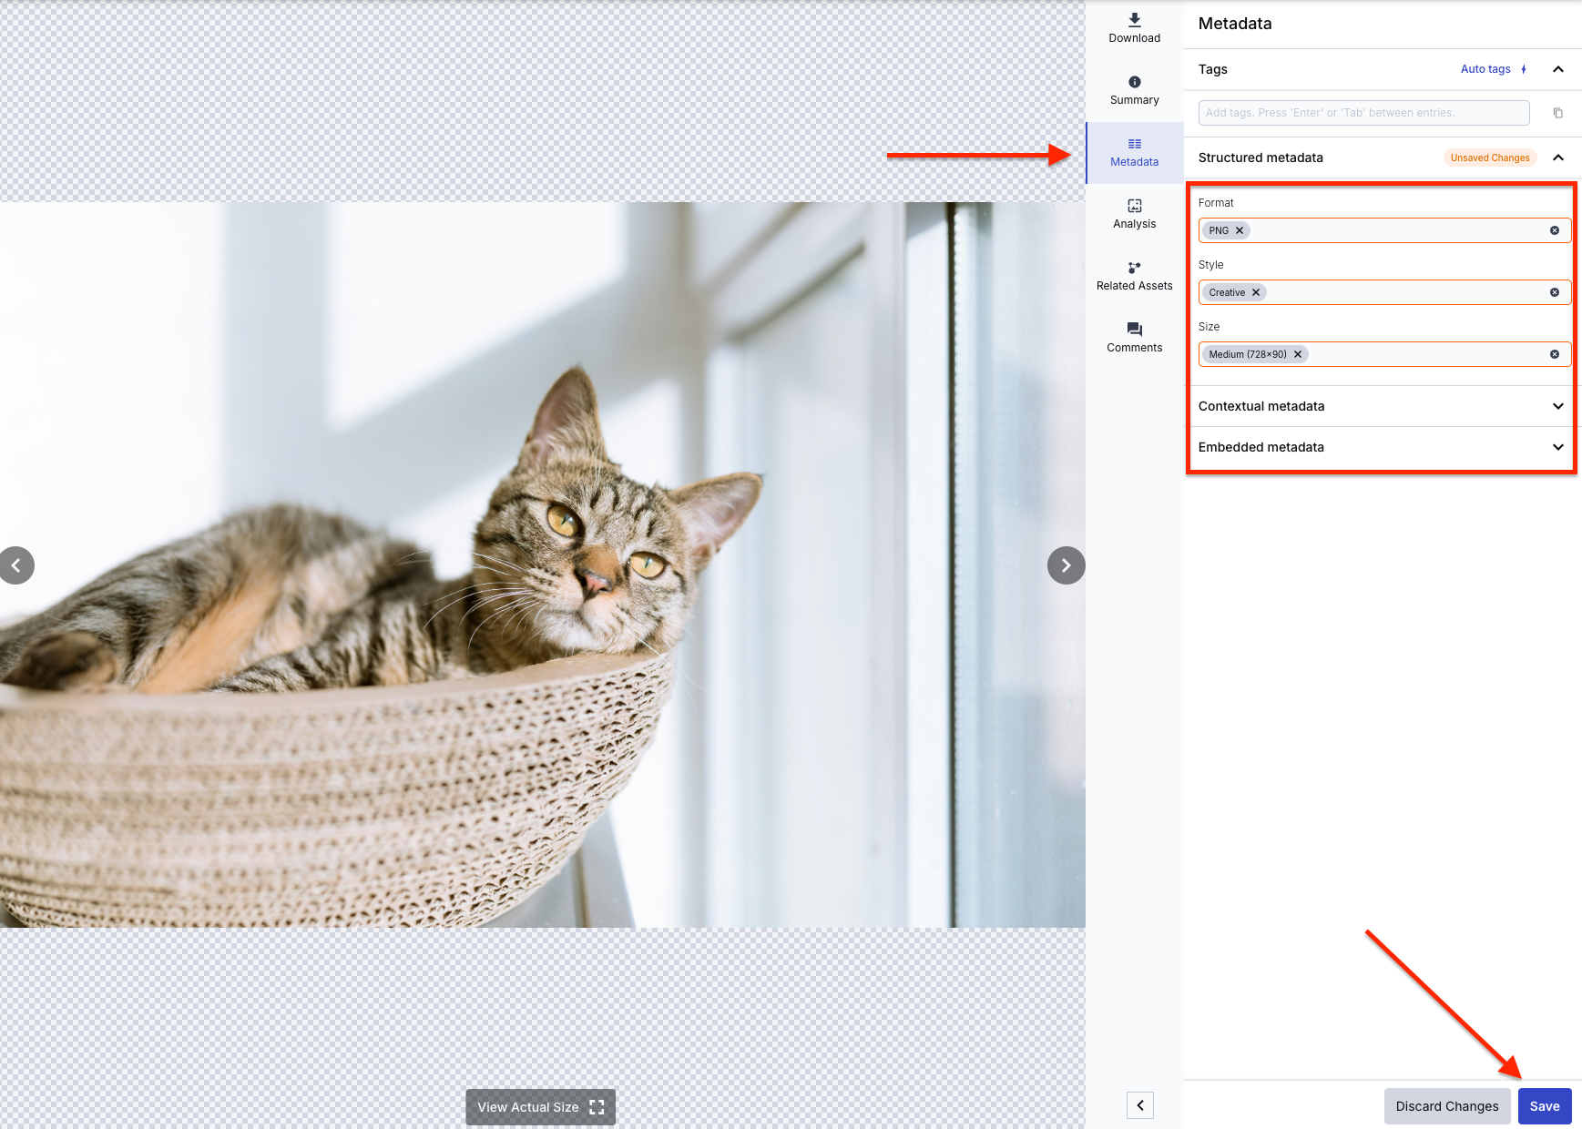This screenshot has height=1129, width=1582.
Task: Open the Analysis panel
Action: (1134, 212)
